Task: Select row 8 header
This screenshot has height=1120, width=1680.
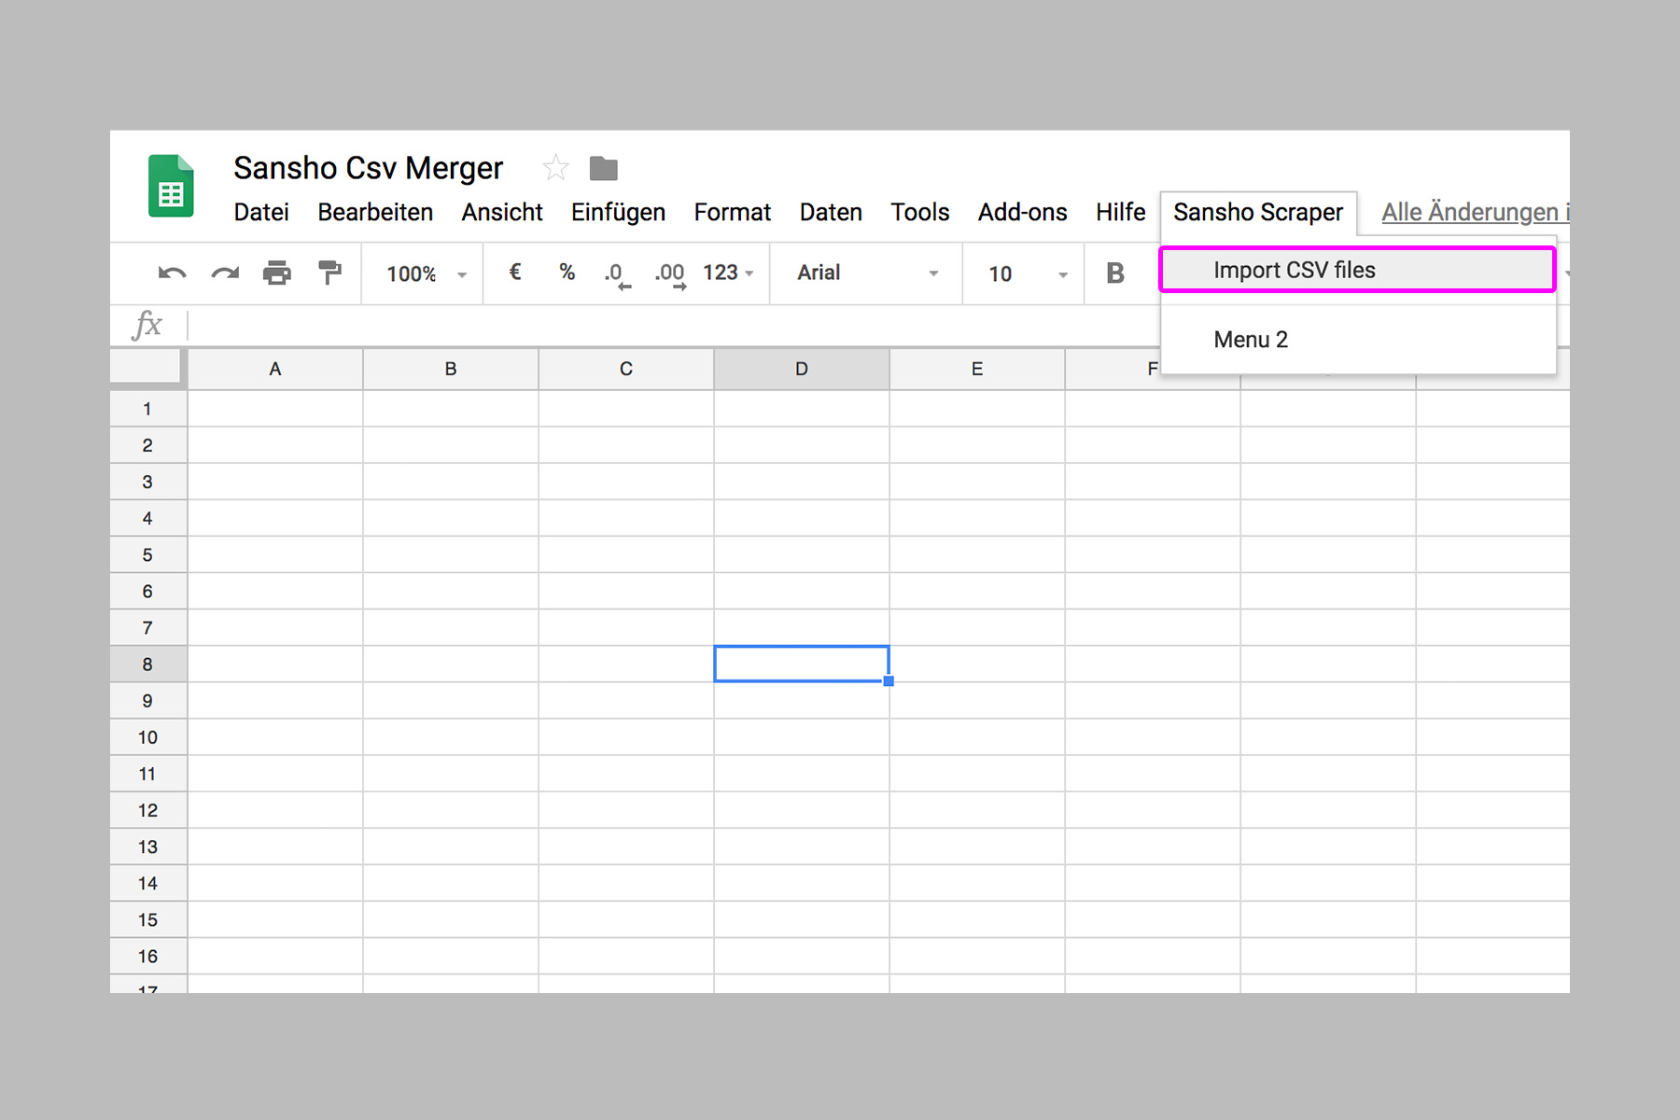Action: pyautogui.click(x=147, y=665)
